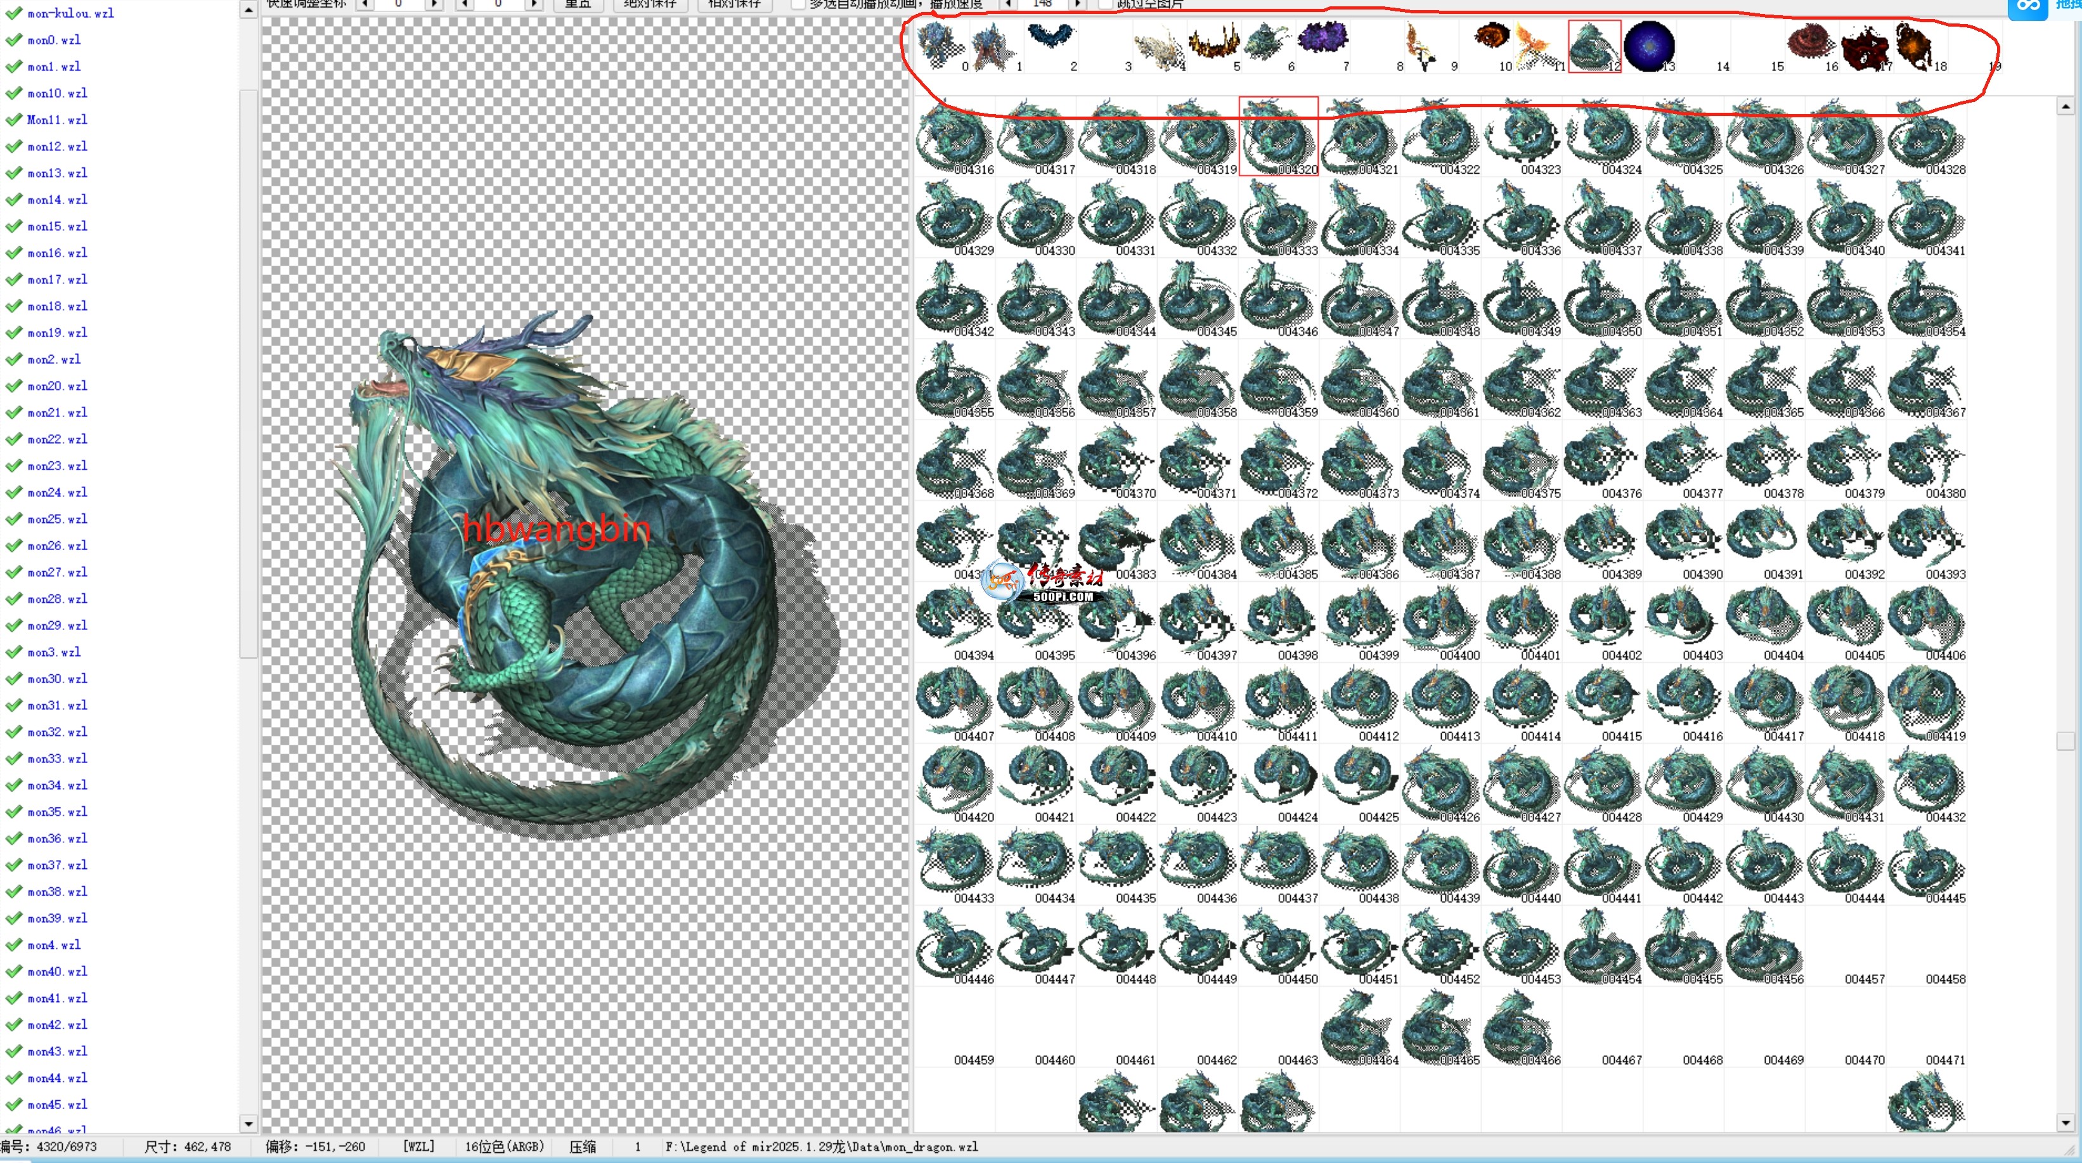Toggle skip empty images checkbox
The height and width of the screenshot is (1163, 2082).
1105,4
